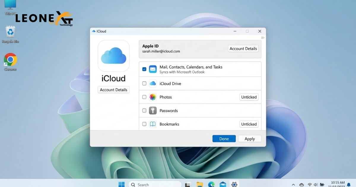This screenshot has width=356, height=187.
Task: Click the Settings gear in the taskbar
Action: click(234, 185)
